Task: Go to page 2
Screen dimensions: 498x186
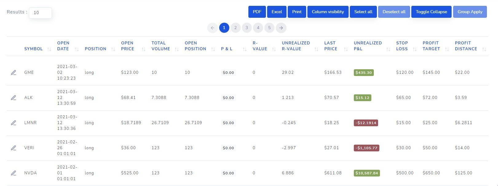Action: (x=235, y=28)
